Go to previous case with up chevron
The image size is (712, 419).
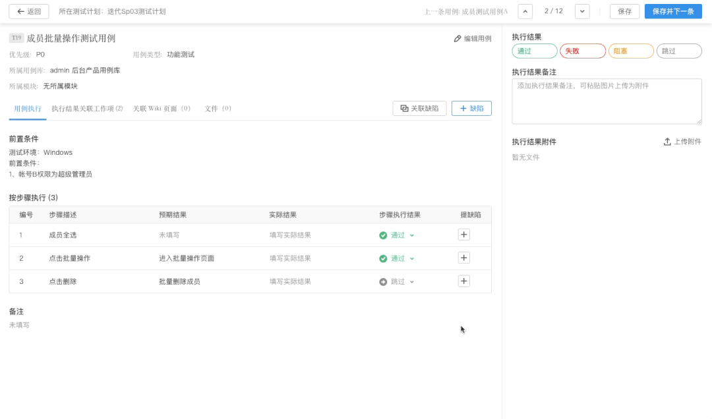(525, 11)
